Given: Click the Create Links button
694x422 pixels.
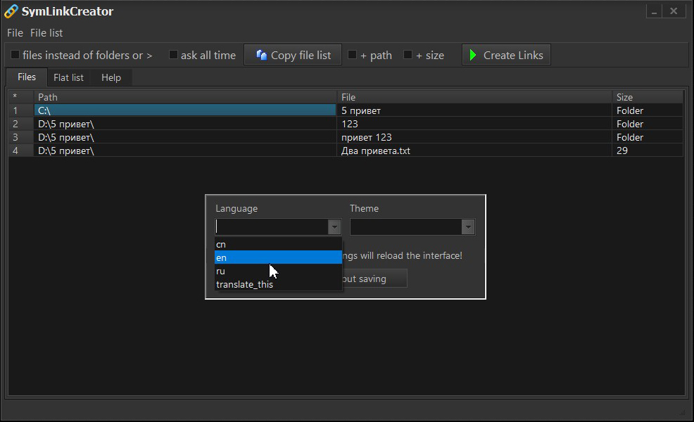Looking at the screenshot, I should (506, 55).
